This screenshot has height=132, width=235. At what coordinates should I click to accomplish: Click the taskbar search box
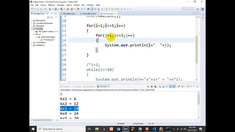61,129
